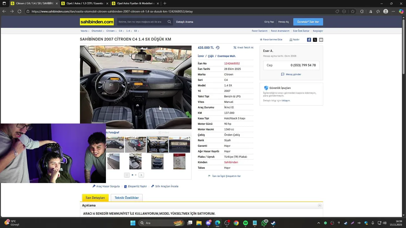
Task: Open the favorites list icon
Action: coord(378,11)
